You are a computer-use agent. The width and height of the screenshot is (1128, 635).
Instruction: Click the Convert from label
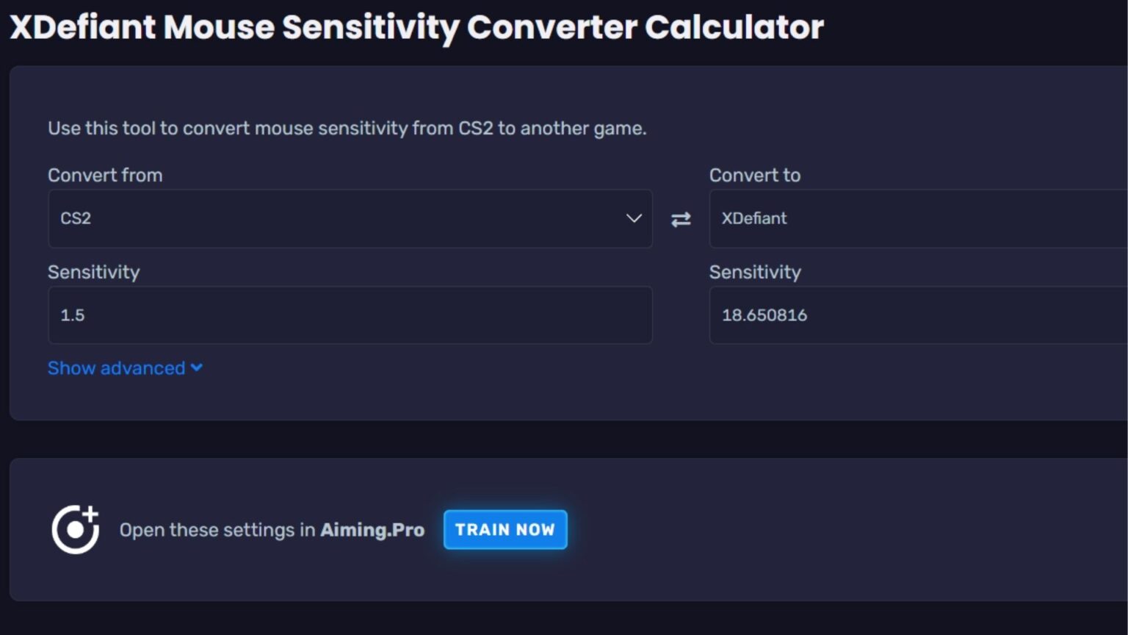coord(105,175)
